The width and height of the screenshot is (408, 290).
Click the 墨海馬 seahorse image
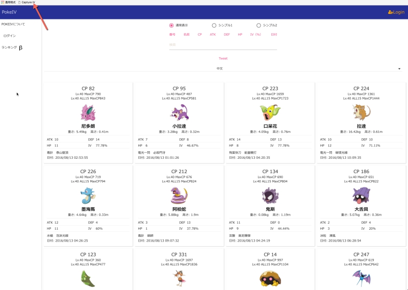(x=88, y=196)
